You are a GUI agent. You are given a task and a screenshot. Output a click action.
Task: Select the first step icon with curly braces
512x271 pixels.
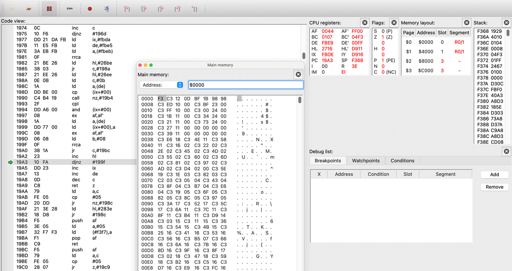[x=126, y=9]
